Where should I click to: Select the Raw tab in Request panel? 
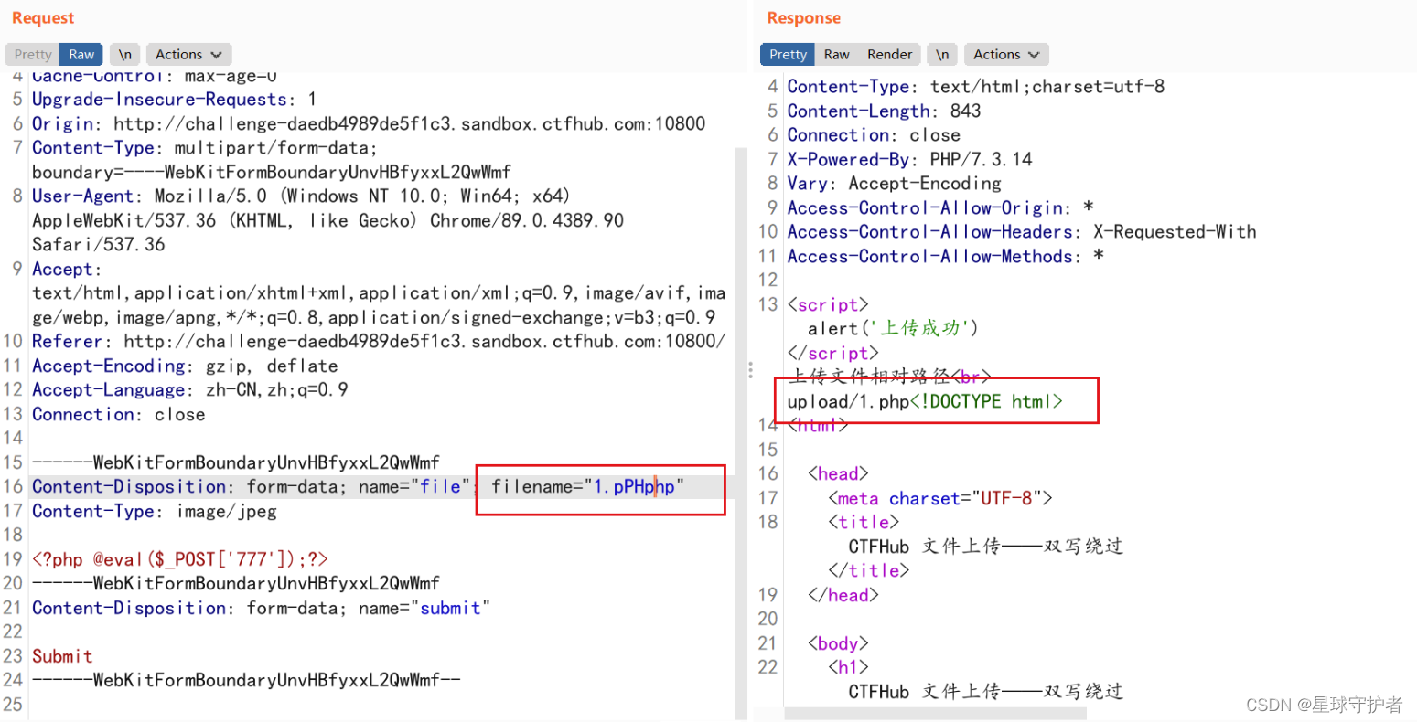(x=81, y=55)
